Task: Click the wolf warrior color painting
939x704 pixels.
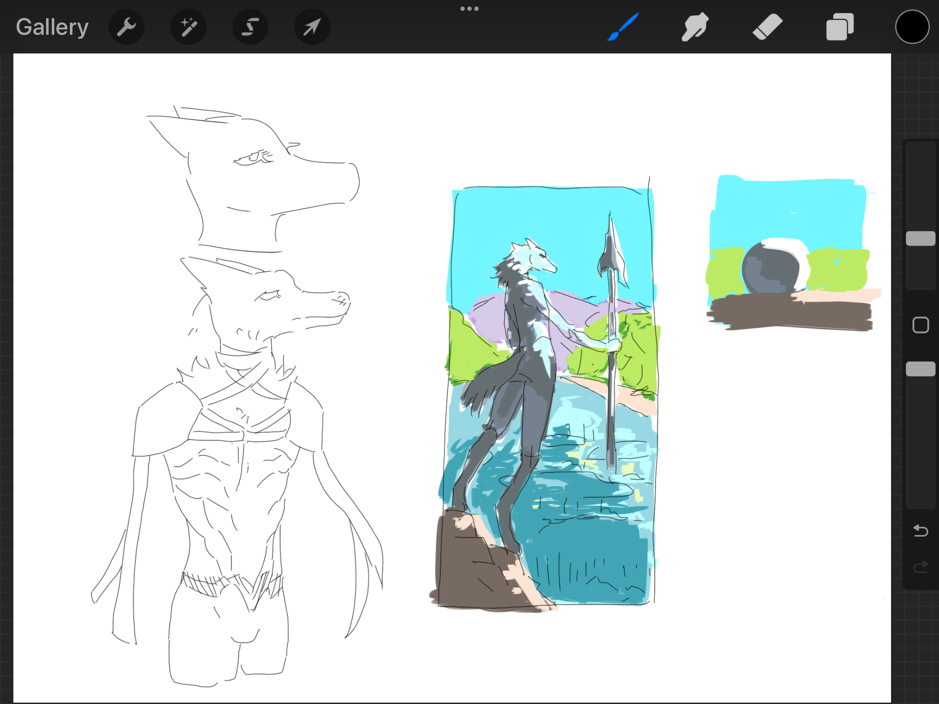Action: point(550,391)
